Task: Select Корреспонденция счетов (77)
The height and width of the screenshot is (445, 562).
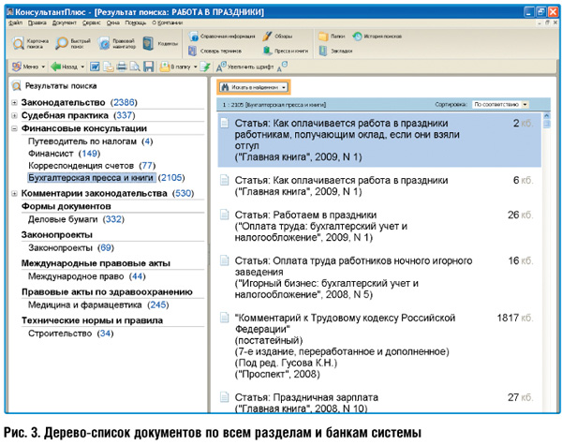Action: coord(92,166)
